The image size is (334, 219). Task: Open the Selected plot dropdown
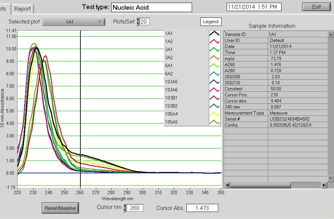pyautogui.click(x=74, y=22)
